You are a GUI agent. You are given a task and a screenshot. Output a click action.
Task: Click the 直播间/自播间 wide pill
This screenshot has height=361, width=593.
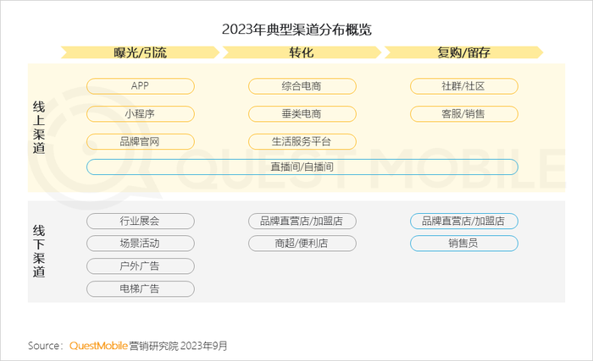[302, 167]
